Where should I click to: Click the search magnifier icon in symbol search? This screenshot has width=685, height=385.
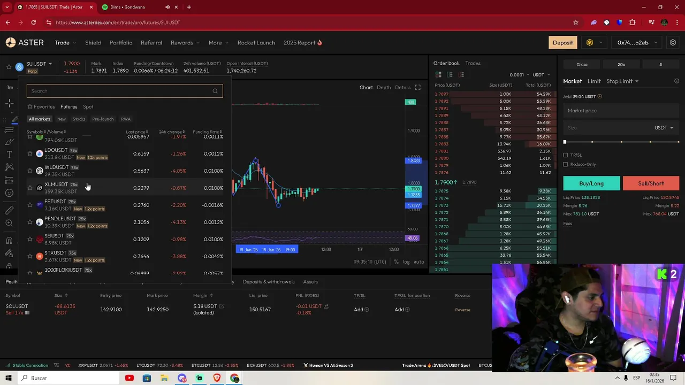[x=215, y=91]
